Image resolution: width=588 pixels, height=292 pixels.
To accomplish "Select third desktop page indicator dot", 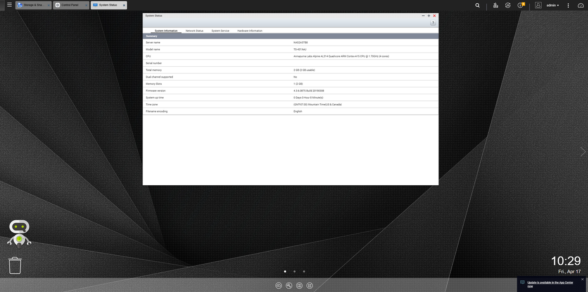I will tap(304, 272).
